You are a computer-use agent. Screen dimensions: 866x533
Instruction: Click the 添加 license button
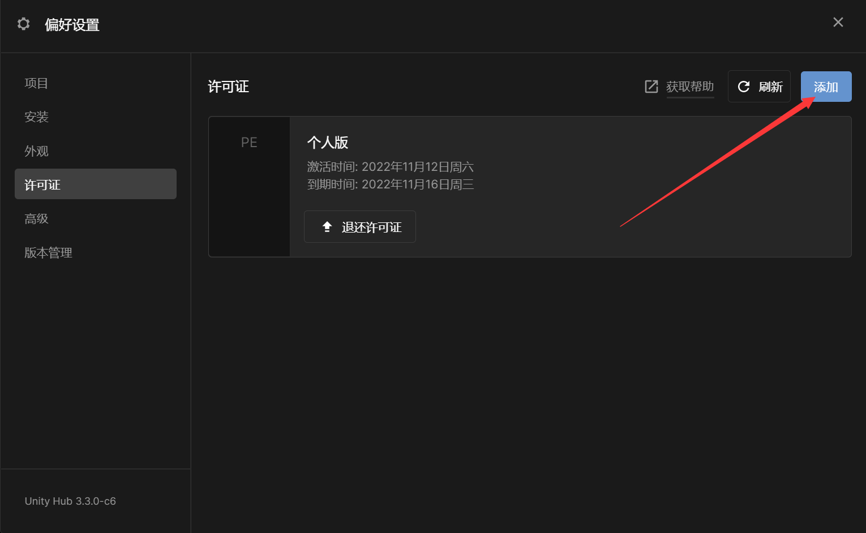click(x=826, y=87)
